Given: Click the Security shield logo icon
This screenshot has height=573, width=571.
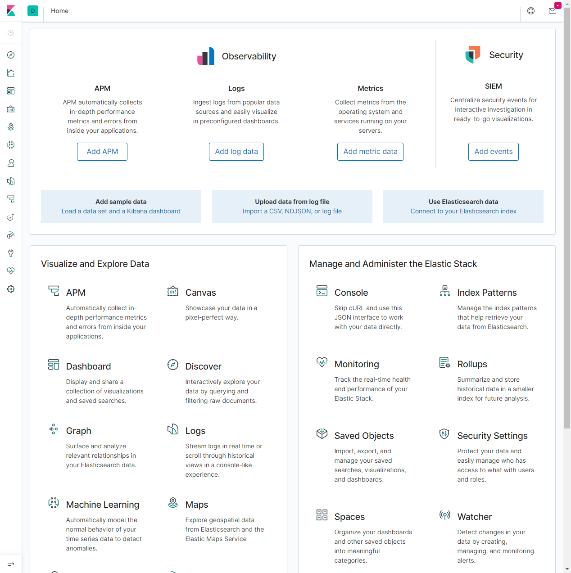Looking at the screenshot, I should pyautogui.click(x=473, y=55).
